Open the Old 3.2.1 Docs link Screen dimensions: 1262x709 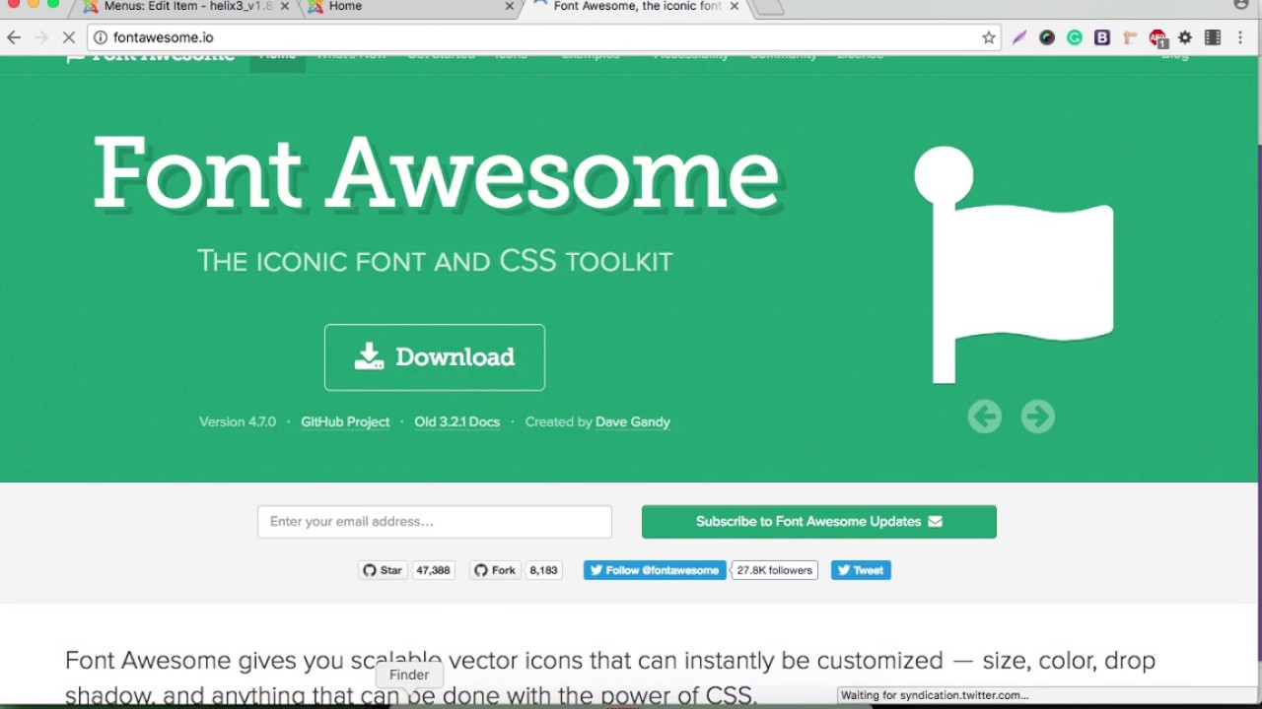(x=456, y=421)
